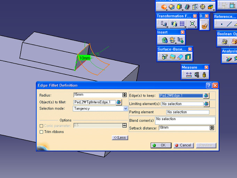Click the Parting element field
The width and height of the screenshot is (237, 178).
click(188, 112)
